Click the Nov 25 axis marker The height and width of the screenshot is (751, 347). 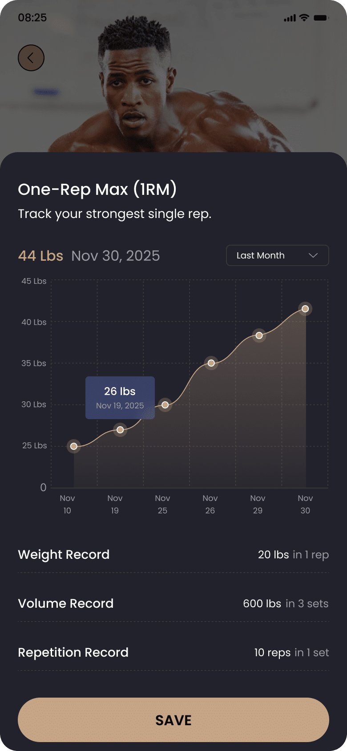162,504
